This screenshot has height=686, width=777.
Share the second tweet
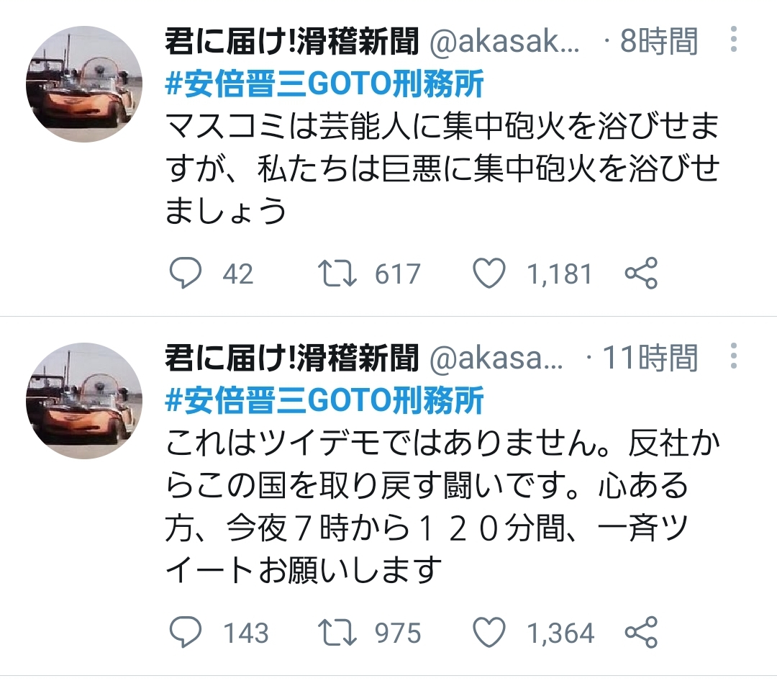641,633
